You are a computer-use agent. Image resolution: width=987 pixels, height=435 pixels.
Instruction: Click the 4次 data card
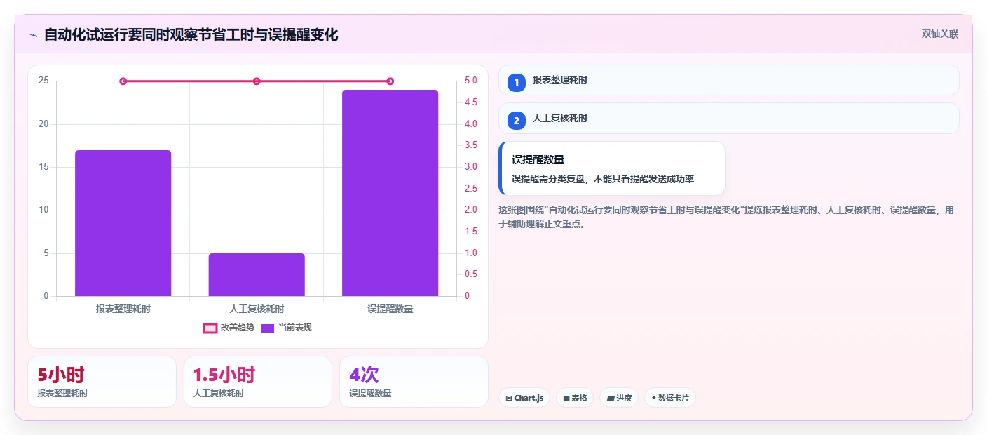[414, 382]
